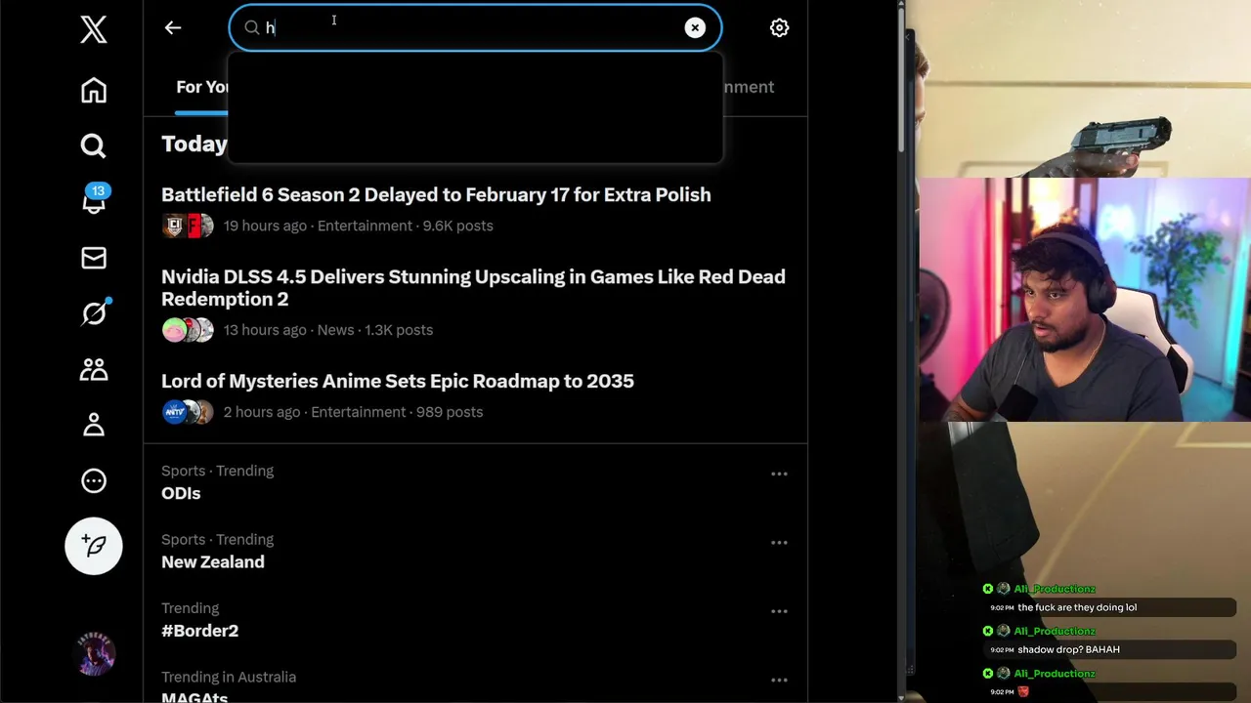Open more options for #Border2 trend

coord(779,611)
